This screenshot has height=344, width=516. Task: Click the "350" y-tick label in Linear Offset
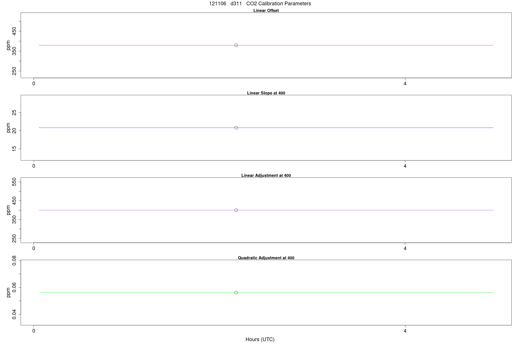tap(14, 51)
